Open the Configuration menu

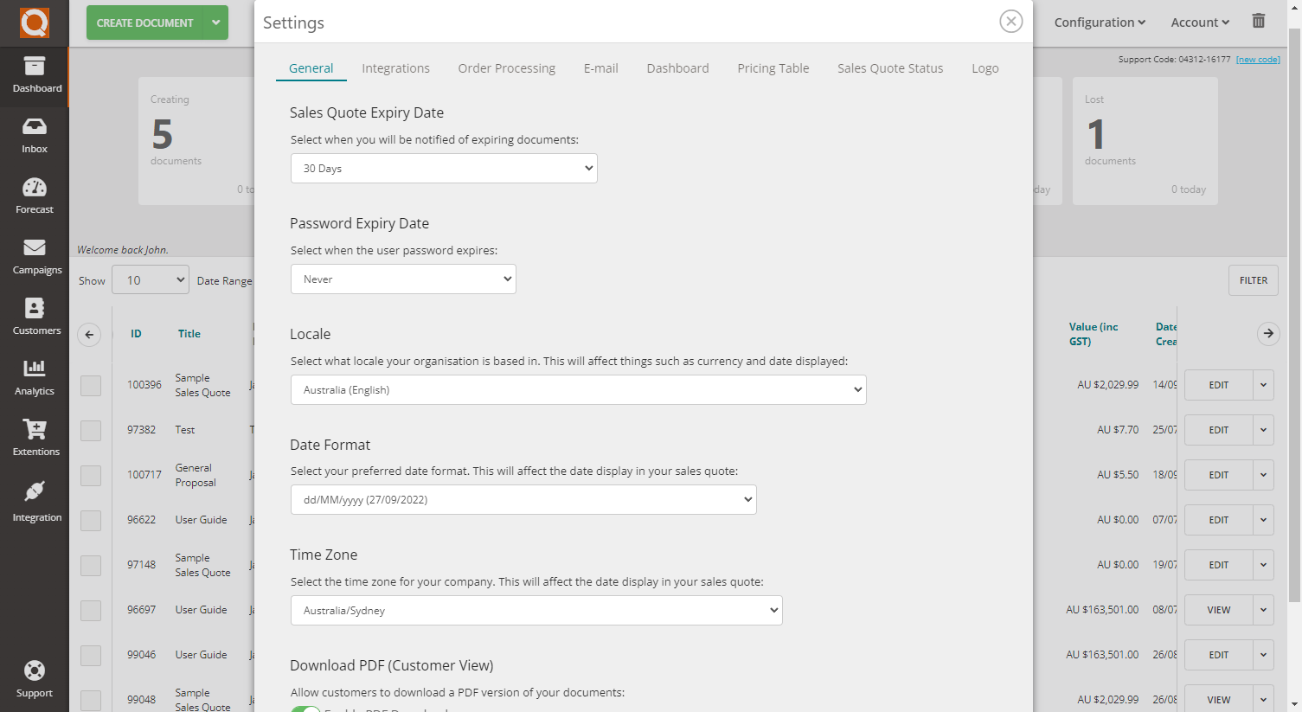tap(1099, 22)
